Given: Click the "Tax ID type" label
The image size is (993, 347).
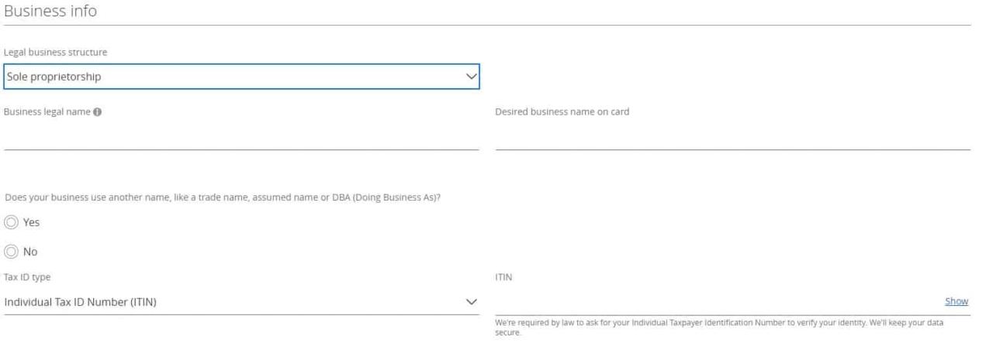Looking at the screenshot, I should point(28,277).
